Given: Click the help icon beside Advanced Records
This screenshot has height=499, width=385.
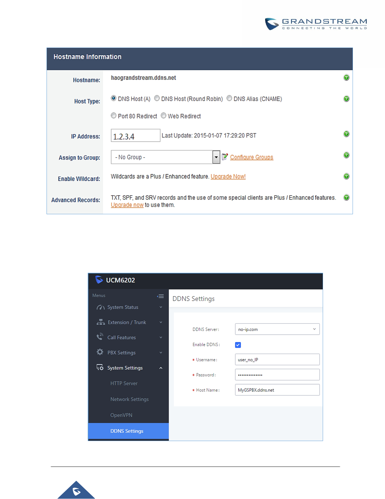Looking at the screenshot, I should tap(346, 198).
